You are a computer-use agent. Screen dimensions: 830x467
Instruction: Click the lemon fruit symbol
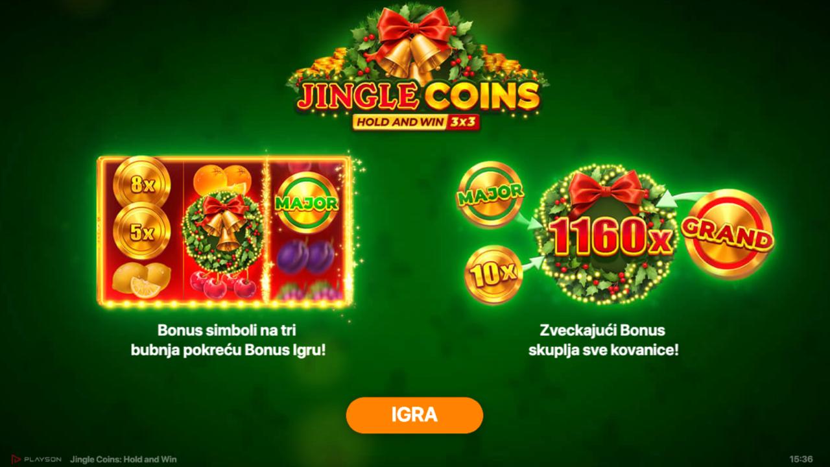[x=141, y=280]
